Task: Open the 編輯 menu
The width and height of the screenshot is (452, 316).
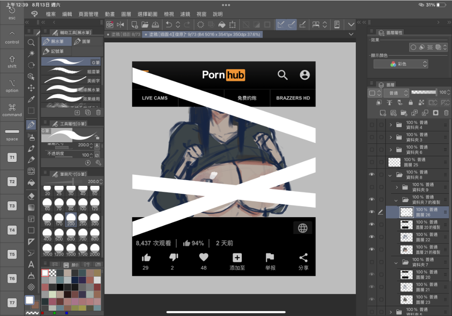Action: [x=67, y=14]
